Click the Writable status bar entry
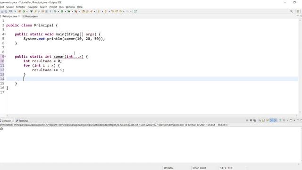Image resolution: width=302 pixels, height=170 pixels. tap(169, 168)
